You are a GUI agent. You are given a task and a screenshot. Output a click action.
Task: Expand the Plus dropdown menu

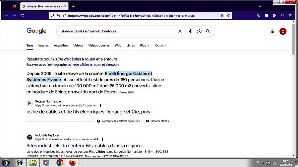coord(144,45)
